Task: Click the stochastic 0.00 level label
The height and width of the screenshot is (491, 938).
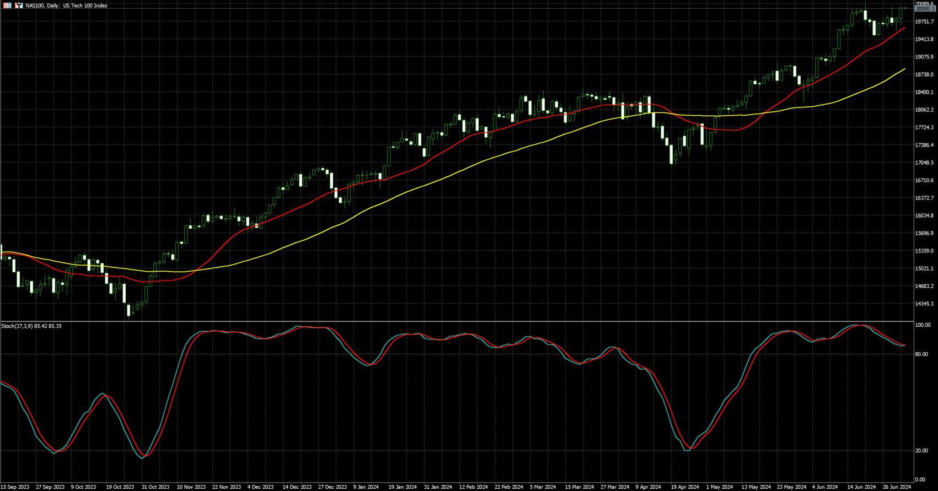Action: [920, 480]
